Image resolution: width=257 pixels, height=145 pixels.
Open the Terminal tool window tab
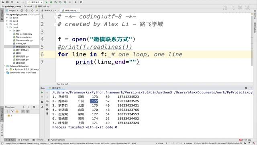(38, 140)
